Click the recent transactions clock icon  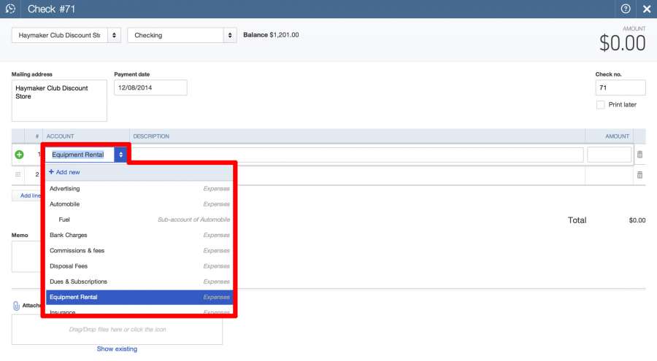coord(10,9)
